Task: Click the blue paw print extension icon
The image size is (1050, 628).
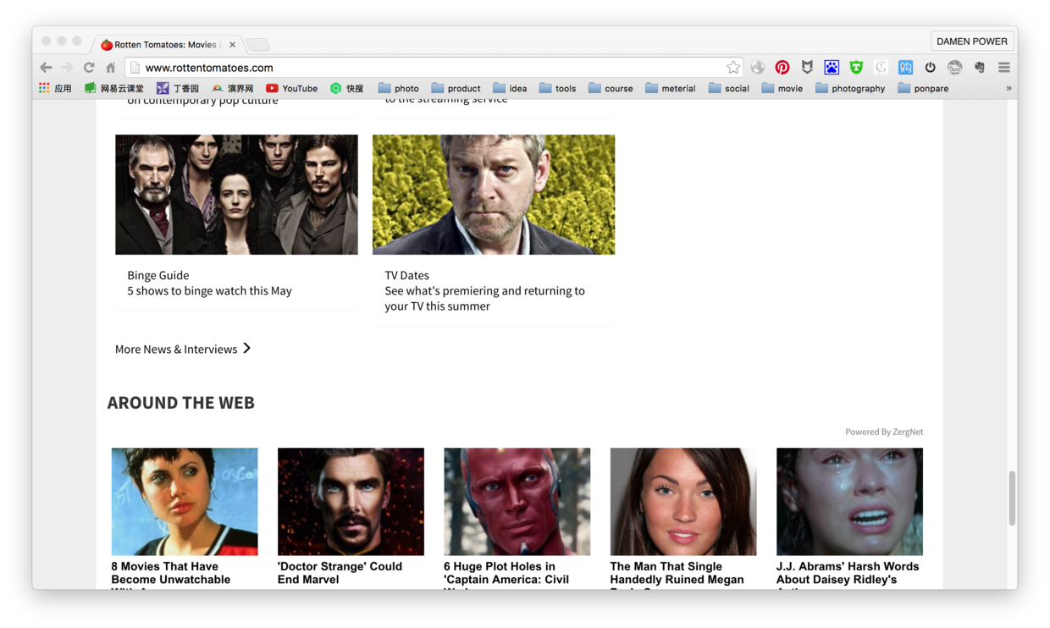Action: point(832,68)
